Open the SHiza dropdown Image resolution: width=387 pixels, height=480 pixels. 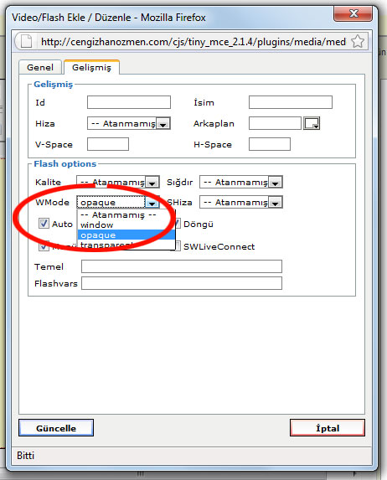click(241, 202)
